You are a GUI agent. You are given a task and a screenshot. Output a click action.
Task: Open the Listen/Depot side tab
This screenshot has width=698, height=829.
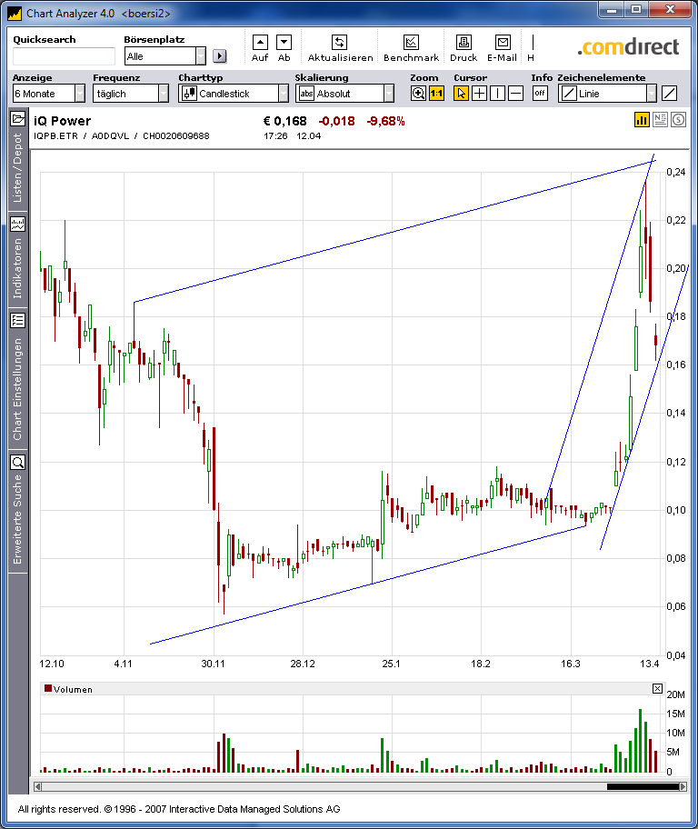pos(17,167)
